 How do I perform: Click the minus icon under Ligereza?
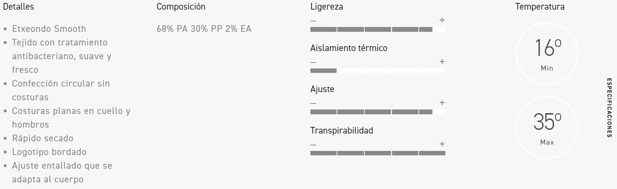(x=313, y=21)
